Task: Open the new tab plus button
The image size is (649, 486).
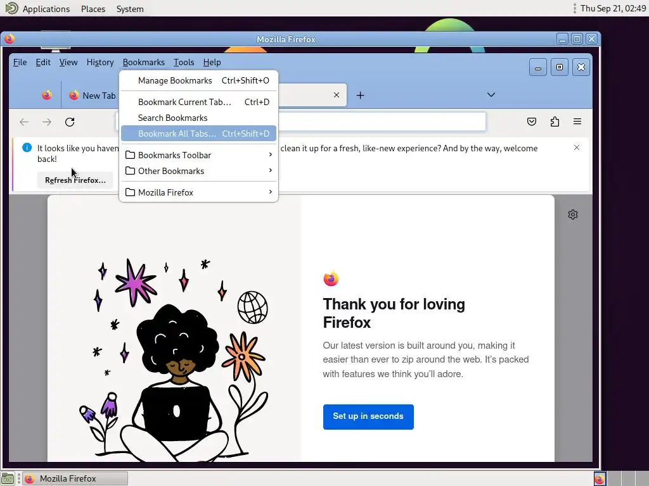Action: (361, 96)
